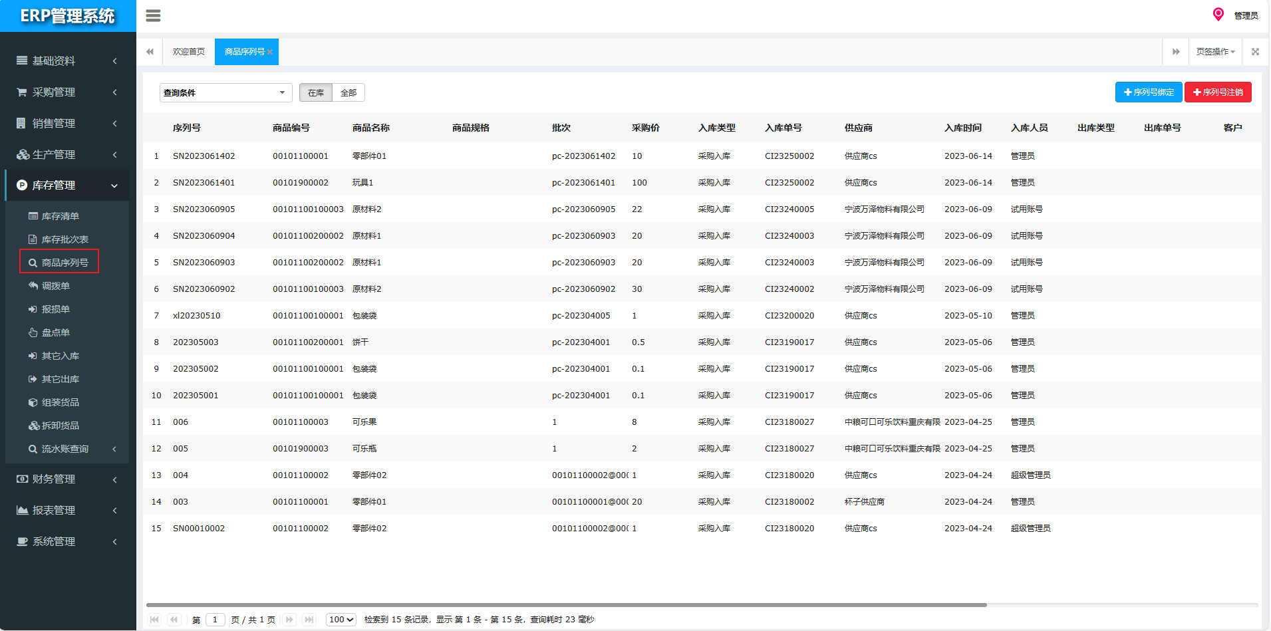Expand the 采购管理 sidebar menu
Viewport: 1271px width, 631px height.
tap(67, 92)
